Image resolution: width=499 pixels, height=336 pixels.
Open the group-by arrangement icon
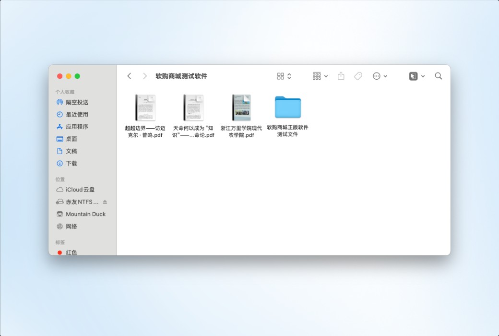(x=317, y=76)
